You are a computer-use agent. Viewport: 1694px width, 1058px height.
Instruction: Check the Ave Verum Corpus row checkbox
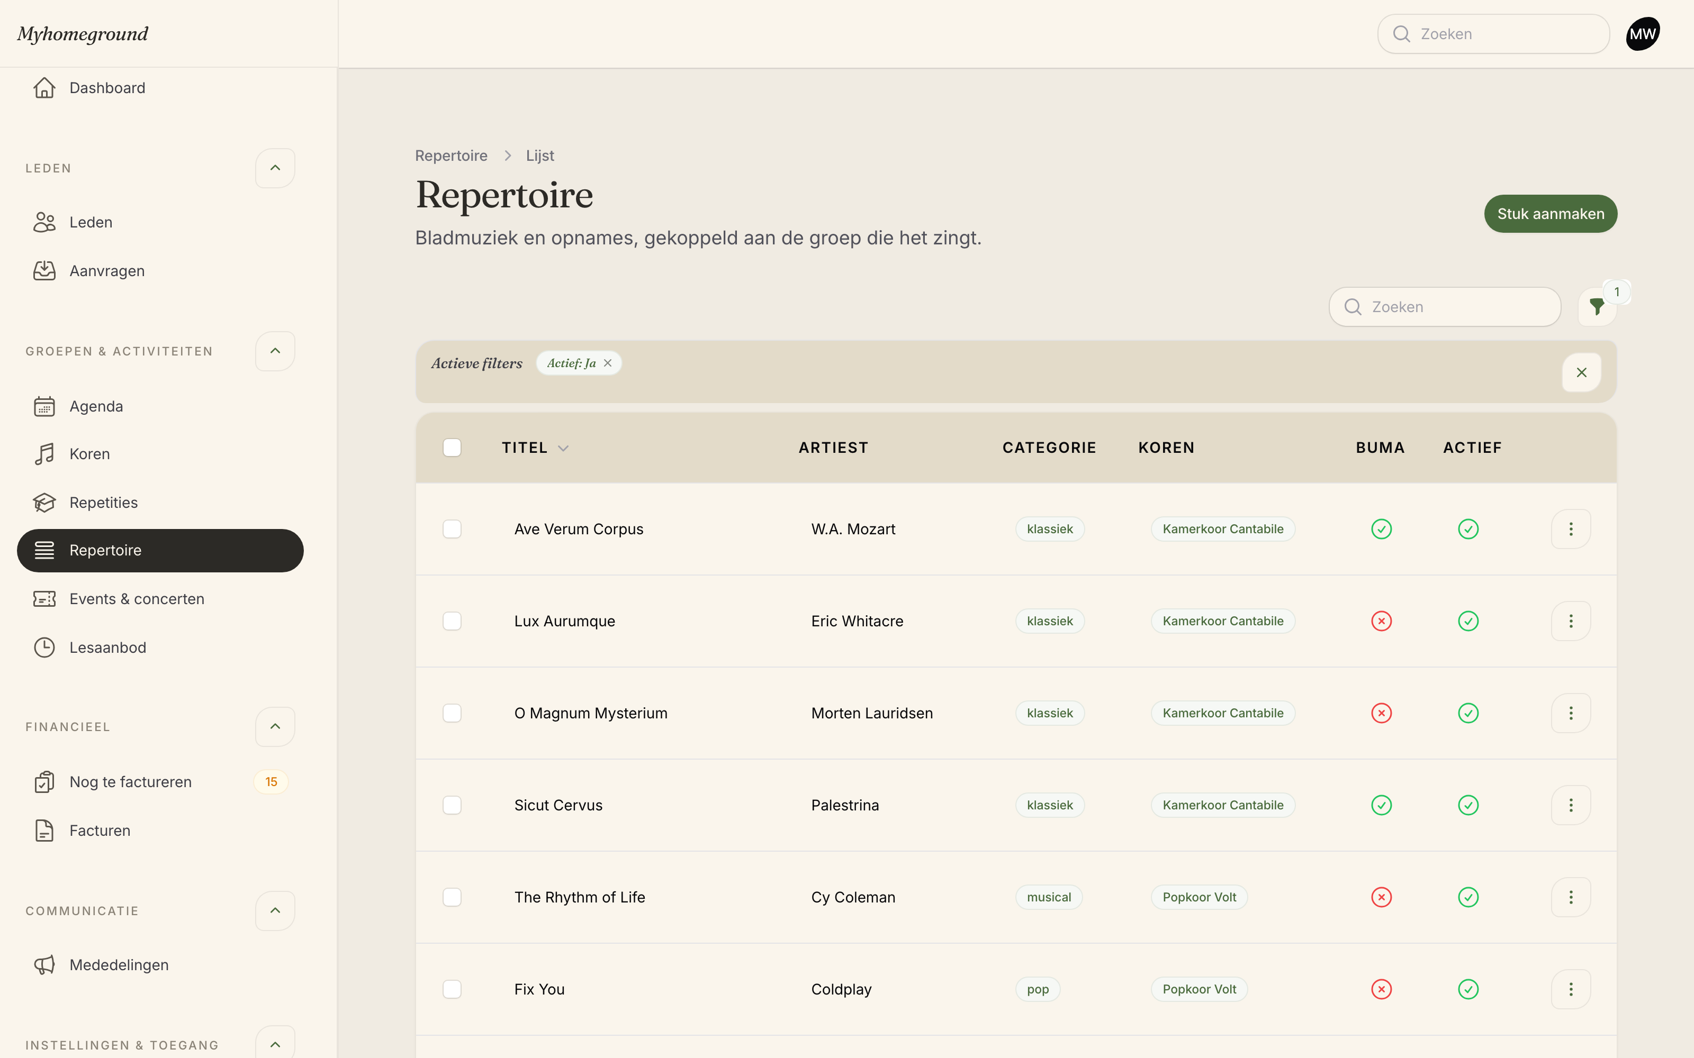click(x=452, y=529)
